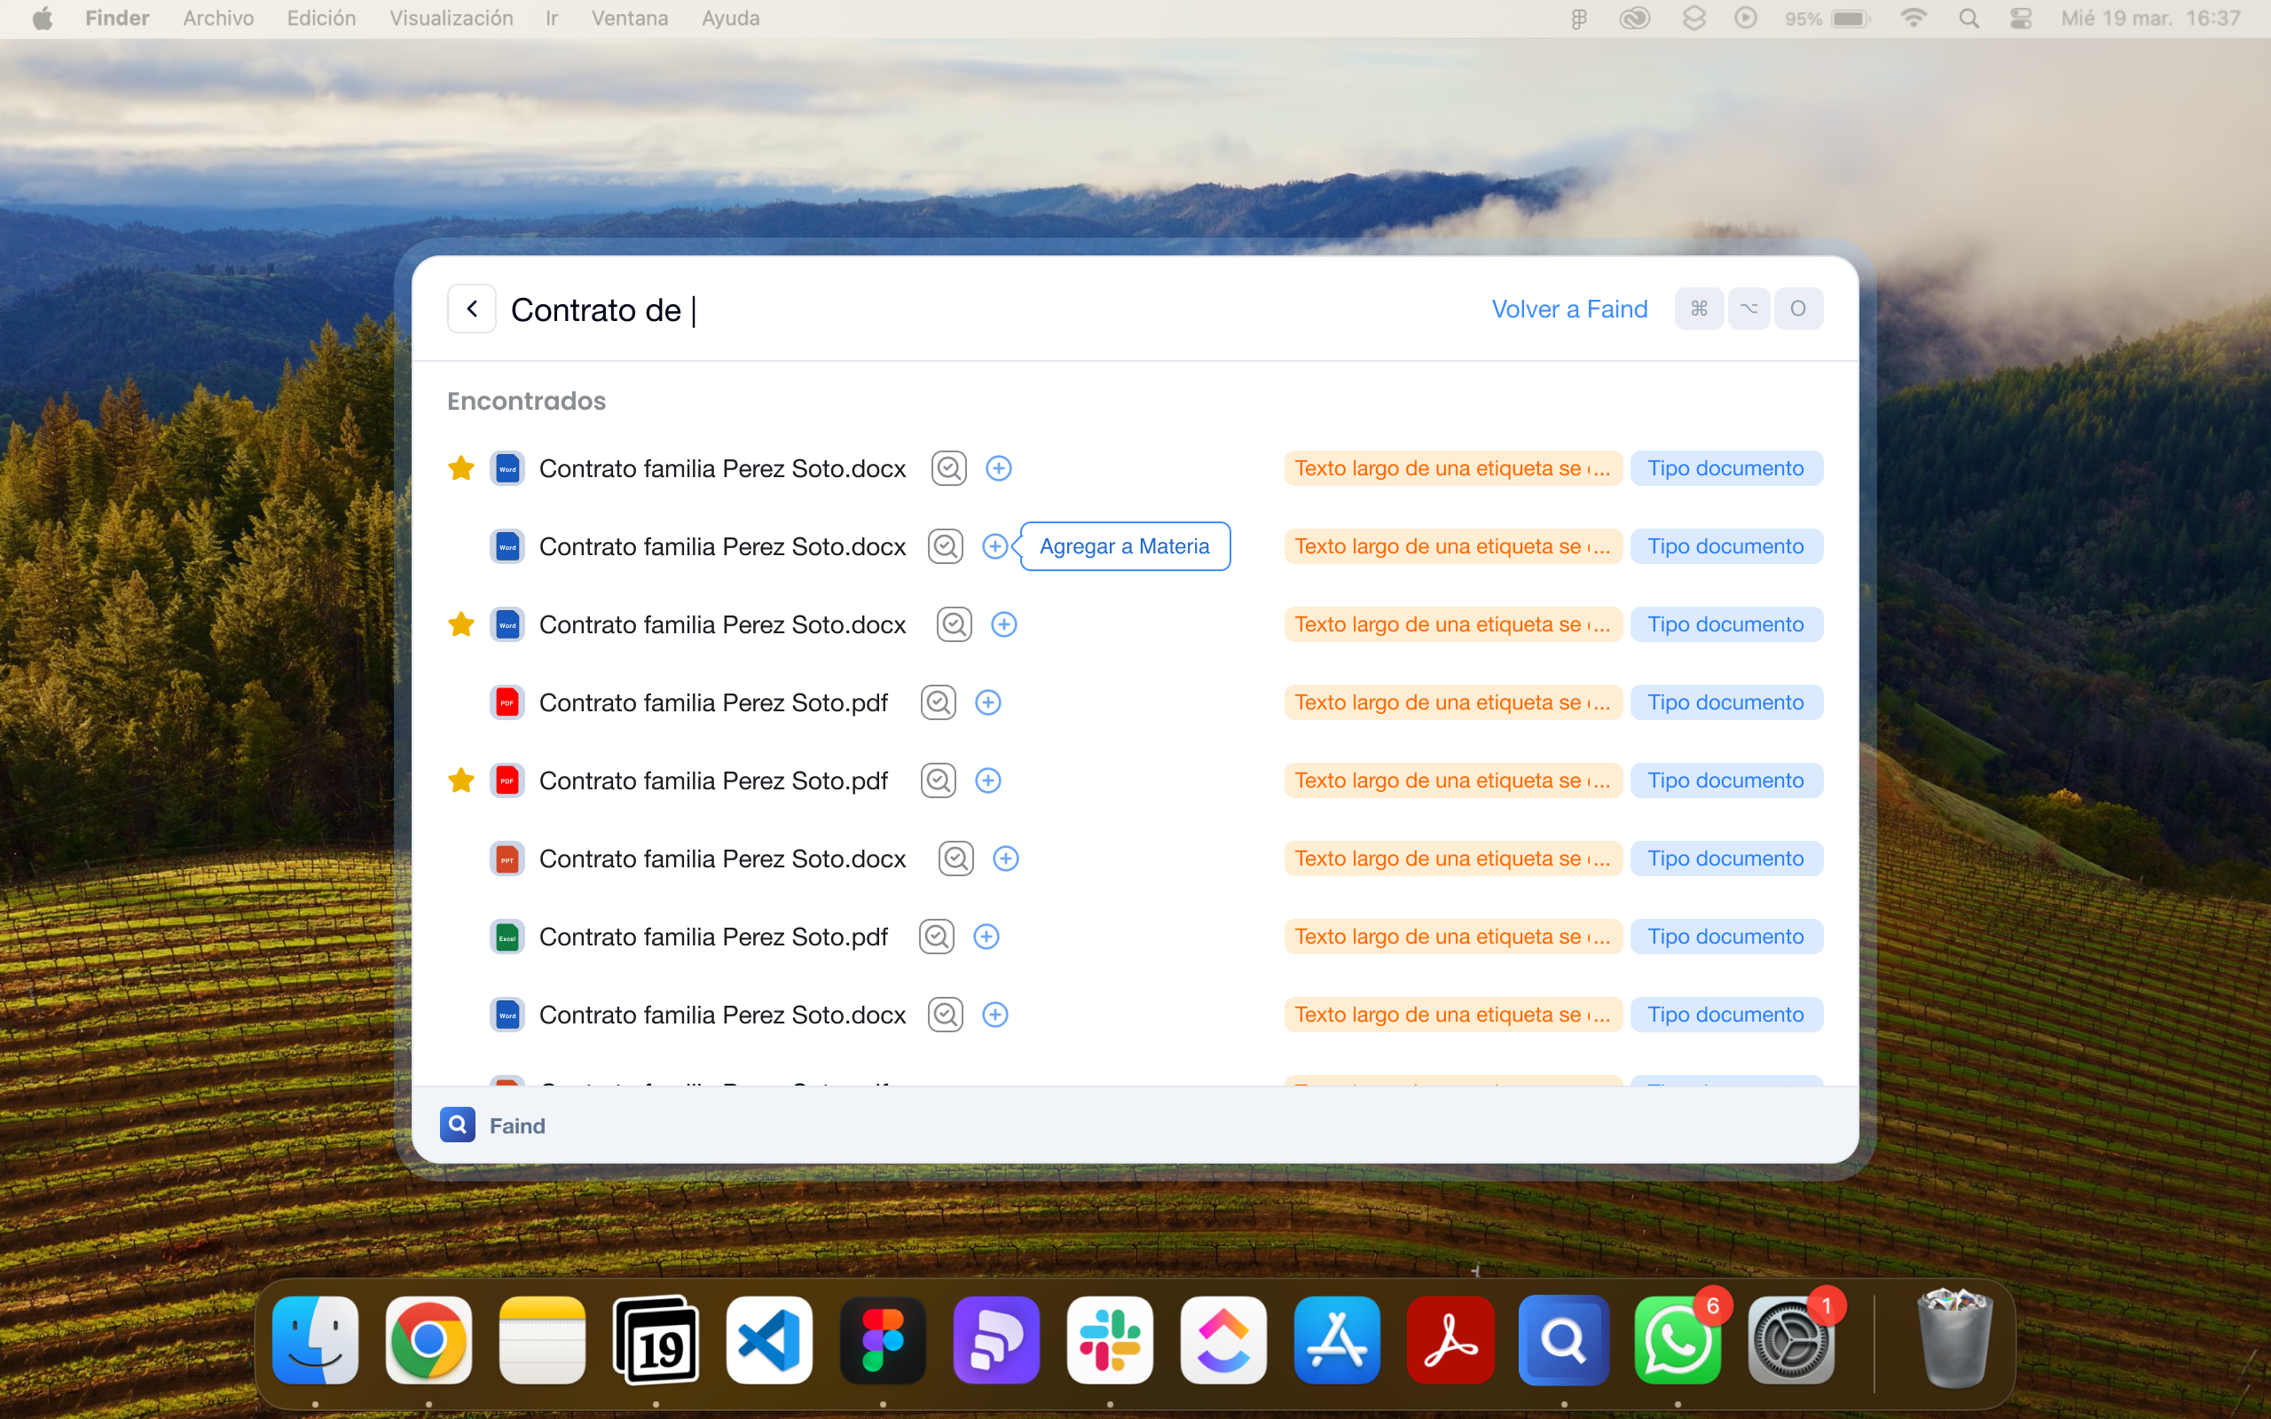Toggle favorite star on starred pdf row
Viewport: 2271px width, 1419px height.
click(x=460, y=780)
